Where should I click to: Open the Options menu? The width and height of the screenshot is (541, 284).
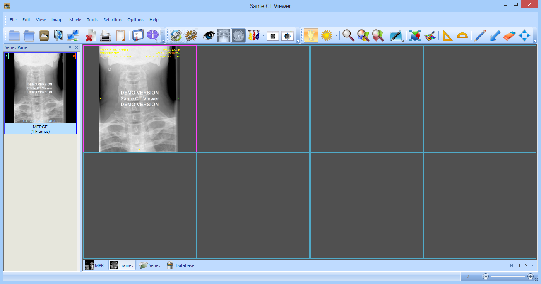coord(135,20)
